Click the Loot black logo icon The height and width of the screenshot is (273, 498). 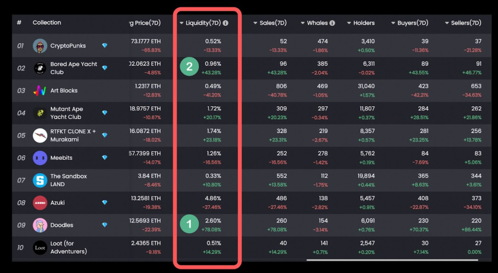pyautogui.click(x=40, y=247)
